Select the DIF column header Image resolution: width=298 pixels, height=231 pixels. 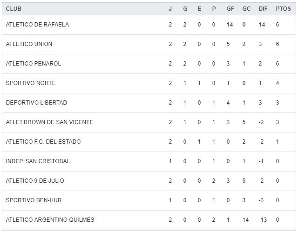(262, 9)
